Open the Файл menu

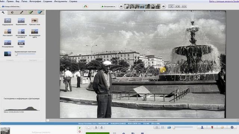[x=2, y=1]
